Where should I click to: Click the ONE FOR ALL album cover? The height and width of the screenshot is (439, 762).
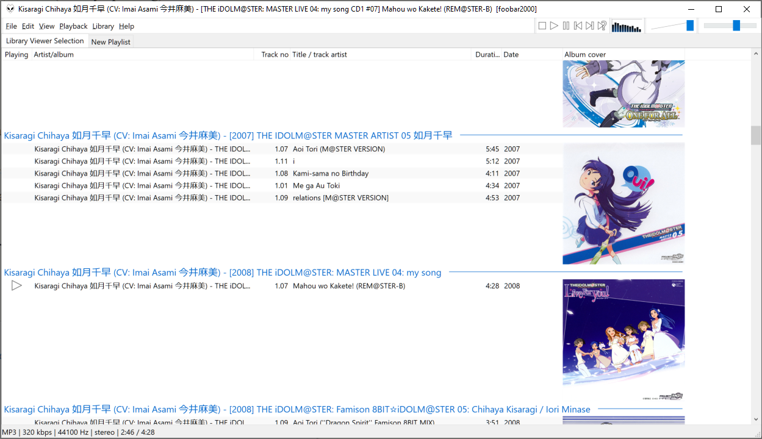click(x=624, y=93)
